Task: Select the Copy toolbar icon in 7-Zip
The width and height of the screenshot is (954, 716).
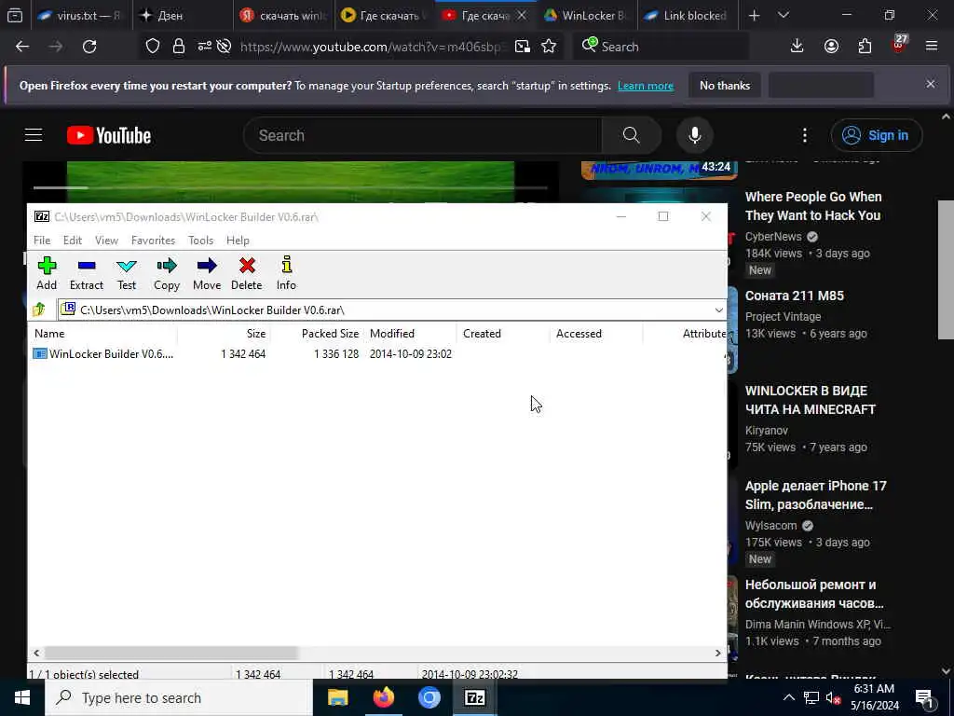Action: click(x=166, y=273)
